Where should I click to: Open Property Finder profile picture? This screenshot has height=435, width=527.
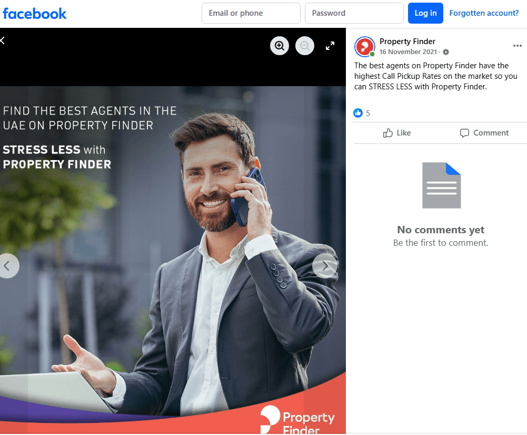coord(365,47)
